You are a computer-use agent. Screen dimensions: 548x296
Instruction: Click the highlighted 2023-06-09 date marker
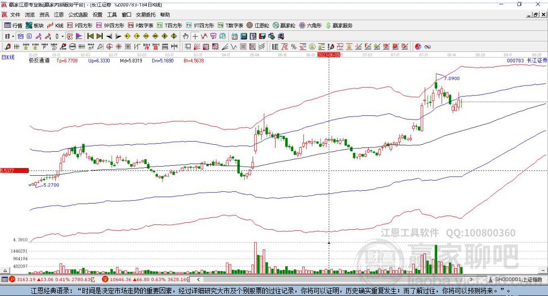tap(329, 55)
